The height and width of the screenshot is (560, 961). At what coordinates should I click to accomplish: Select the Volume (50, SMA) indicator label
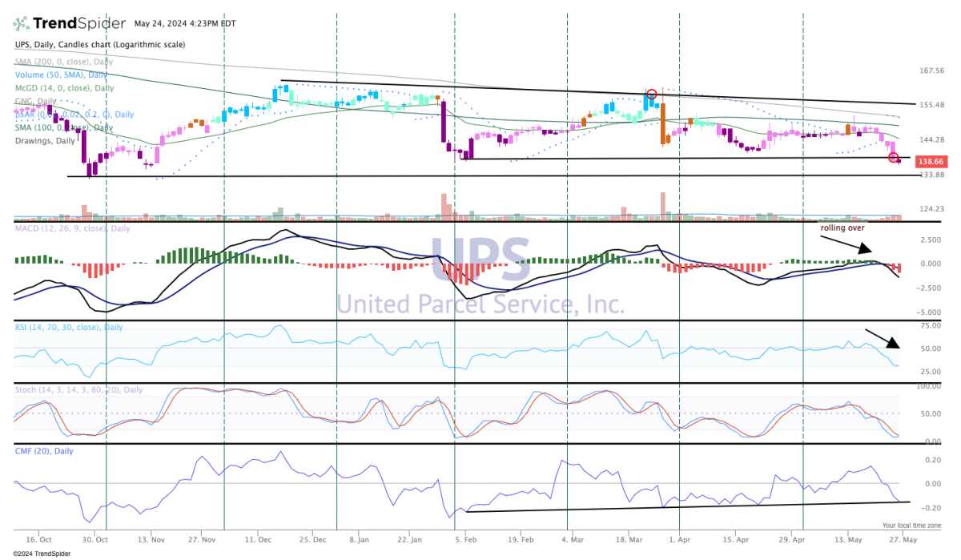point(63,75)
